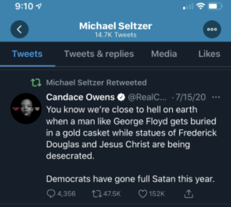Tap the back arrow button

click(x=19, y=30)
